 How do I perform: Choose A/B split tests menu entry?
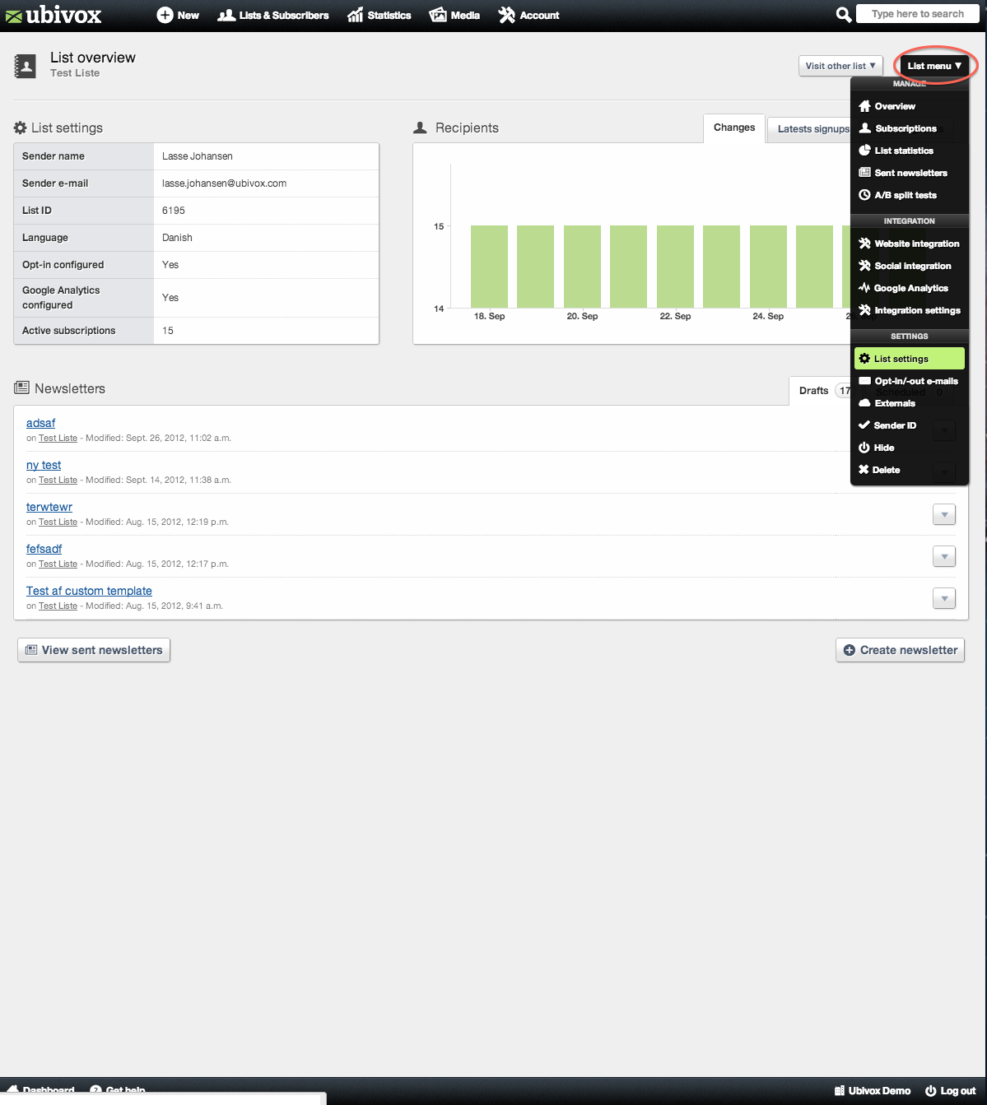pyautogui.click(x=910, y=195)
